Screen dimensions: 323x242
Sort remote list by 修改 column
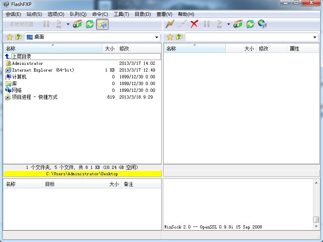click(x=272, y=48)
